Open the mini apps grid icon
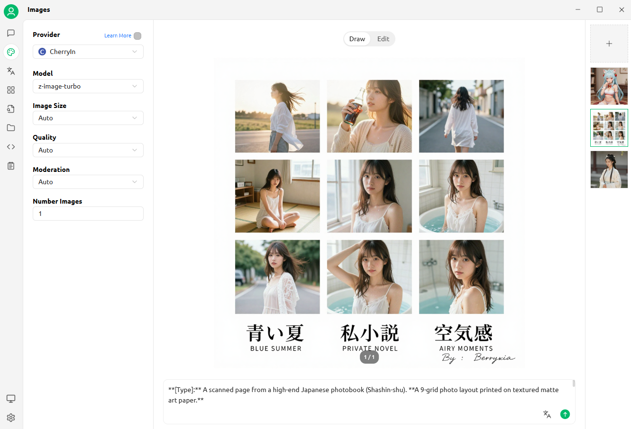 point(11,90)
